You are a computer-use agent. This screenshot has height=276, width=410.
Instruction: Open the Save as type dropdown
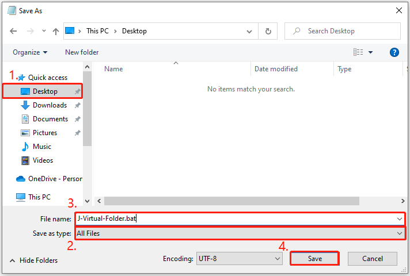tap(240, 233)
